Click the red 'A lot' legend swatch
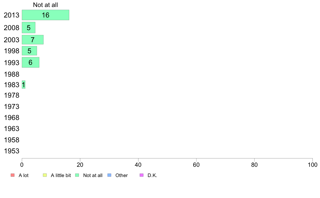 tap(13, 175)
